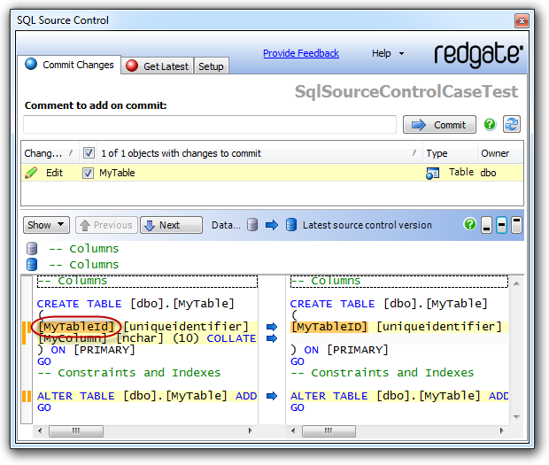
Task: Click left pane scroll right arrow
Action: click(250, 430)
